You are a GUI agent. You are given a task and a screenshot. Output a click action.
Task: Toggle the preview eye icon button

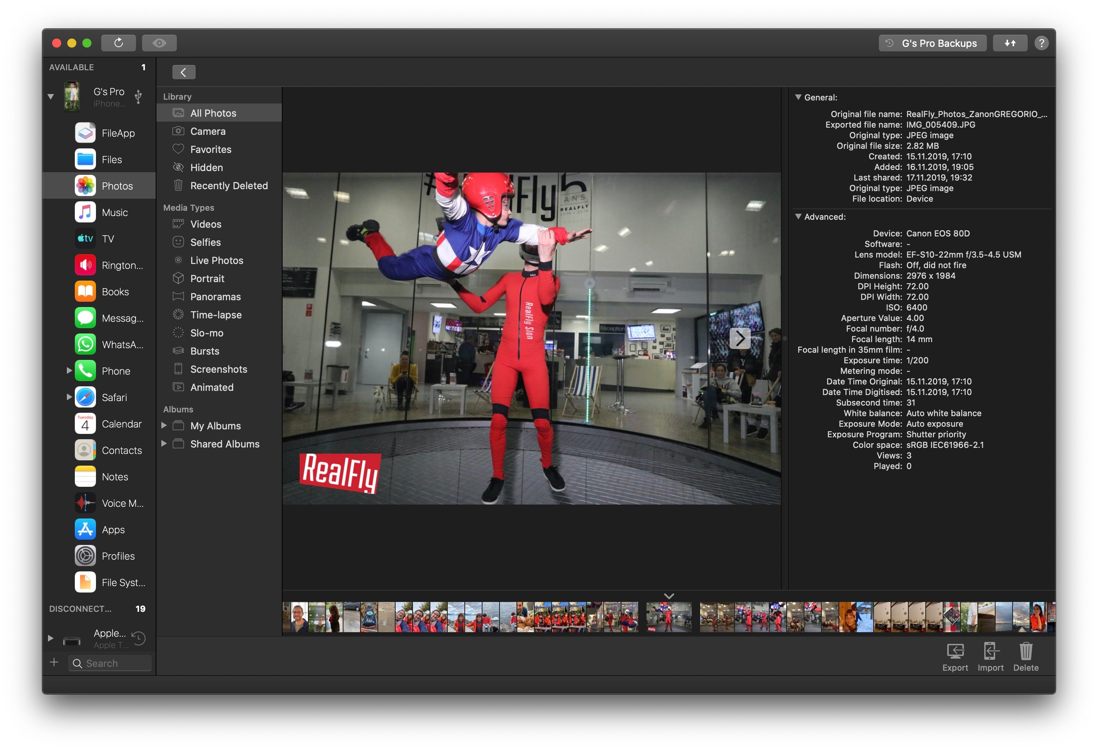click(x=159, y=43)
